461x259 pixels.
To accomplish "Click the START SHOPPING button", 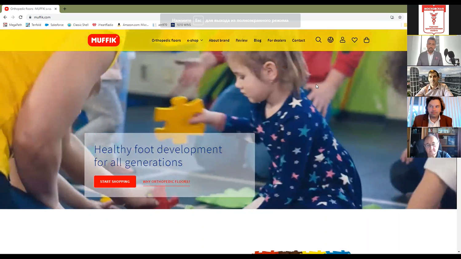I will click(x=115, y=182).
